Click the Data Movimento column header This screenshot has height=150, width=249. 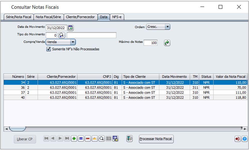pyautogui.click(x=174, y=77)
